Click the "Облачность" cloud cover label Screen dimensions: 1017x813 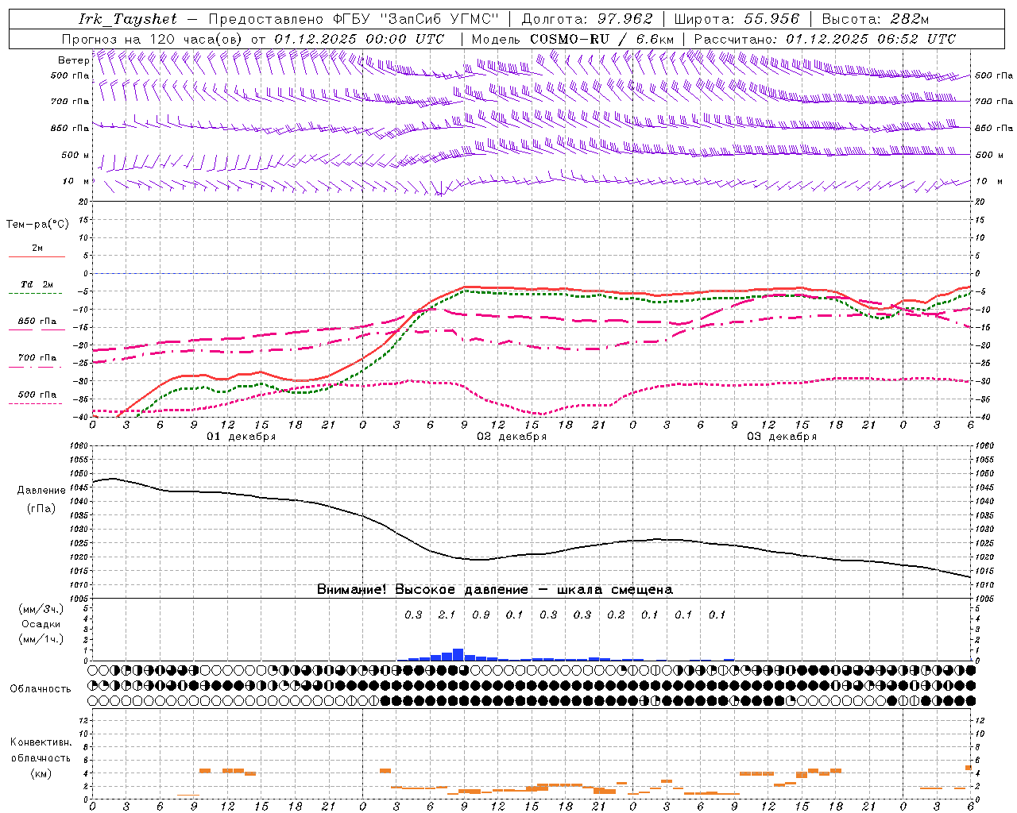pyautogui.click(x=41, y=689)
